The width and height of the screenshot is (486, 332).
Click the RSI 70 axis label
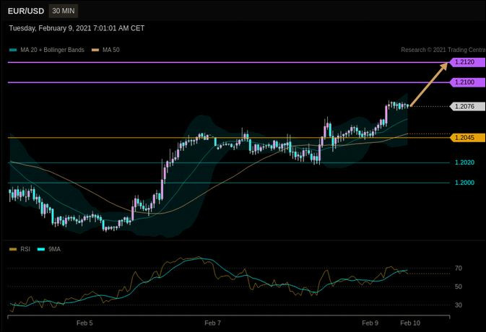click(x=458, y=268)
